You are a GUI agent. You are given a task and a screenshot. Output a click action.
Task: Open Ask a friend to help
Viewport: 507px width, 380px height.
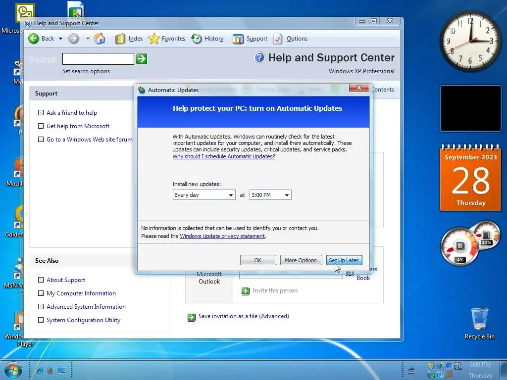click(x=71, y=113)
